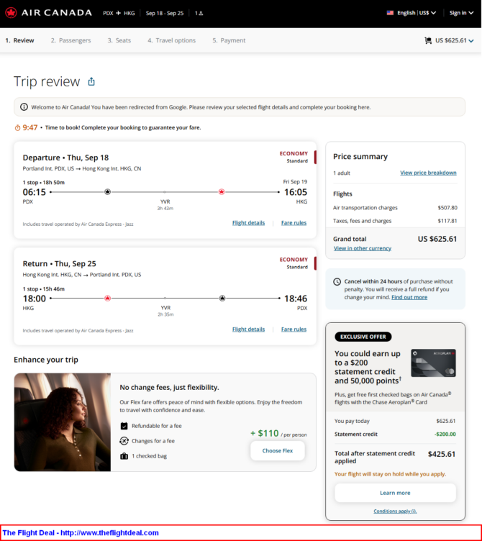Open the English US$ language dropdown

(x=417, y=13)
